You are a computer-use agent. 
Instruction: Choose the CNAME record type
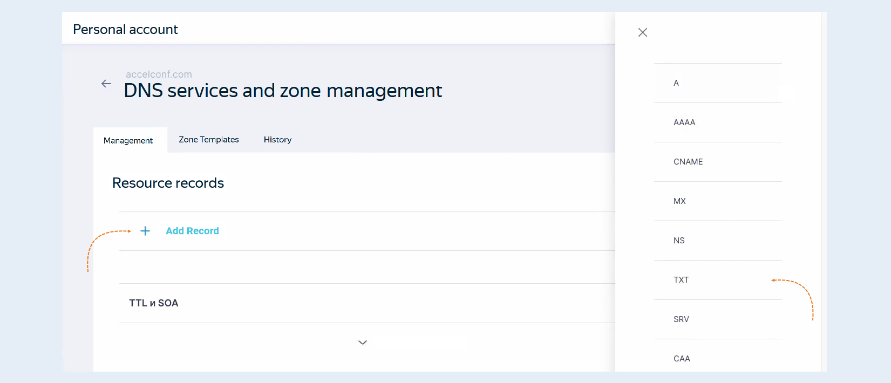[718, 162]
